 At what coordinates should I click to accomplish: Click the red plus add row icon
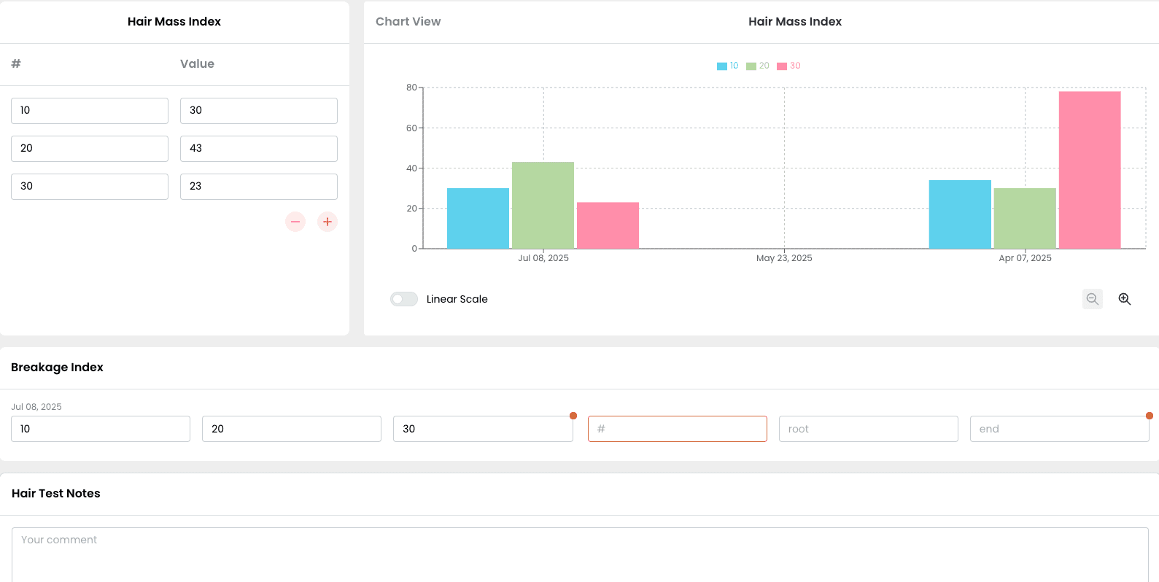coord(327,222)
